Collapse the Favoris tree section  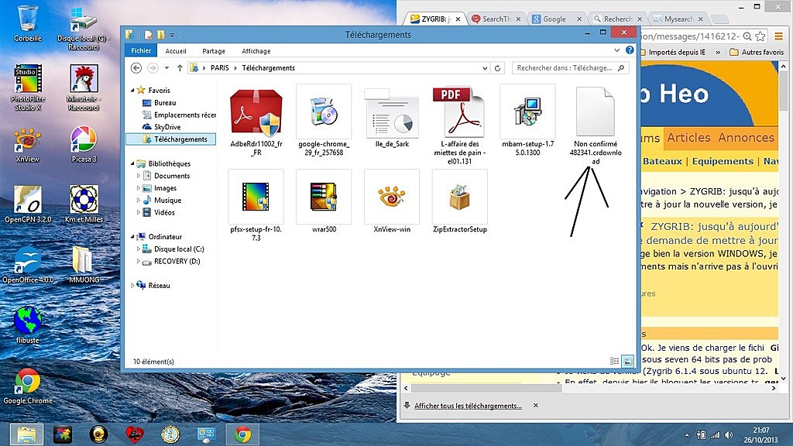(x=132, y=90)
